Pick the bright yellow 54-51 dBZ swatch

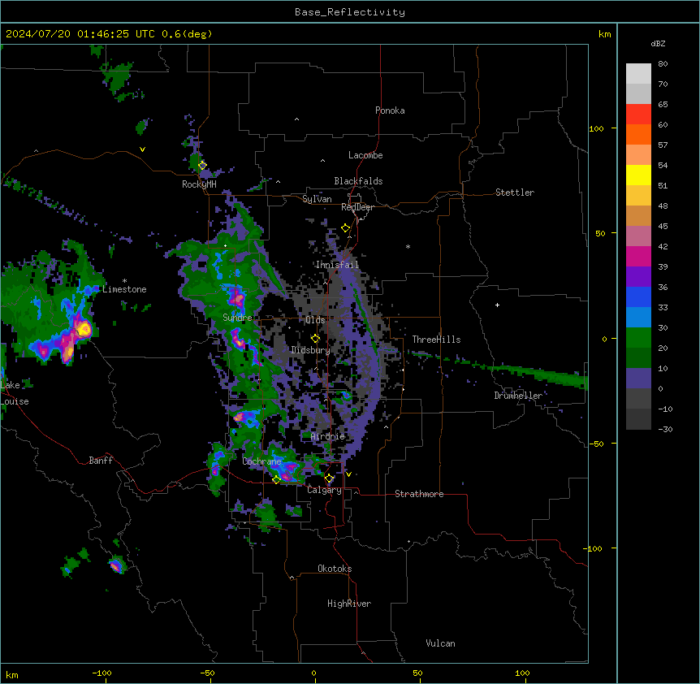pos(638,175)
